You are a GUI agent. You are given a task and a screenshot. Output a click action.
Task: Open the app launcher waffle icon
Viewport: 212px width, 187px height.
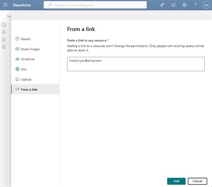[x=5, y=5]
